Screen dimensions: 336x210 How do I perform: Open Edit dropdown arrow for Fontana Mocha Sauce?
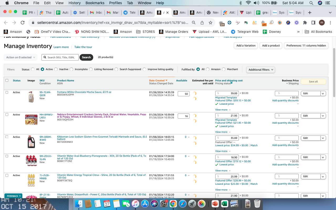pos(323,93)
